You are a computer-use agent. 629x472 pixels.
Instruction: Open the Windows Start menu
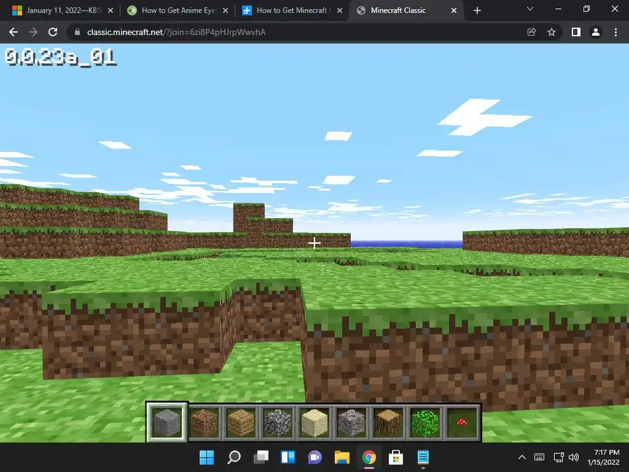pos(206,457)
